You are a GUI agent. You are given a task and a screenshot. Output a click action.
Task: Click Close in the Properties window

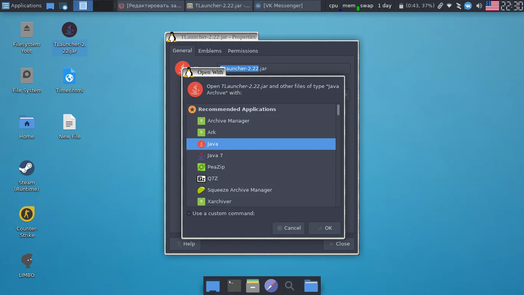pos(339,244)
